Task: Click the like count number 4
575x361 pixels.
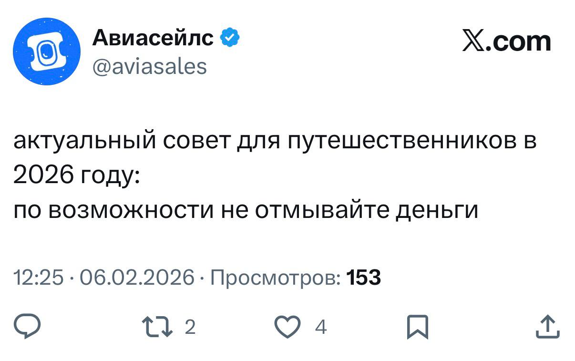Action: pos(321,327)
